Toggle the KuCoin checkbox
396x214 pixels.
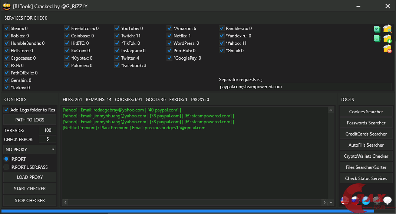coord(67,50)
